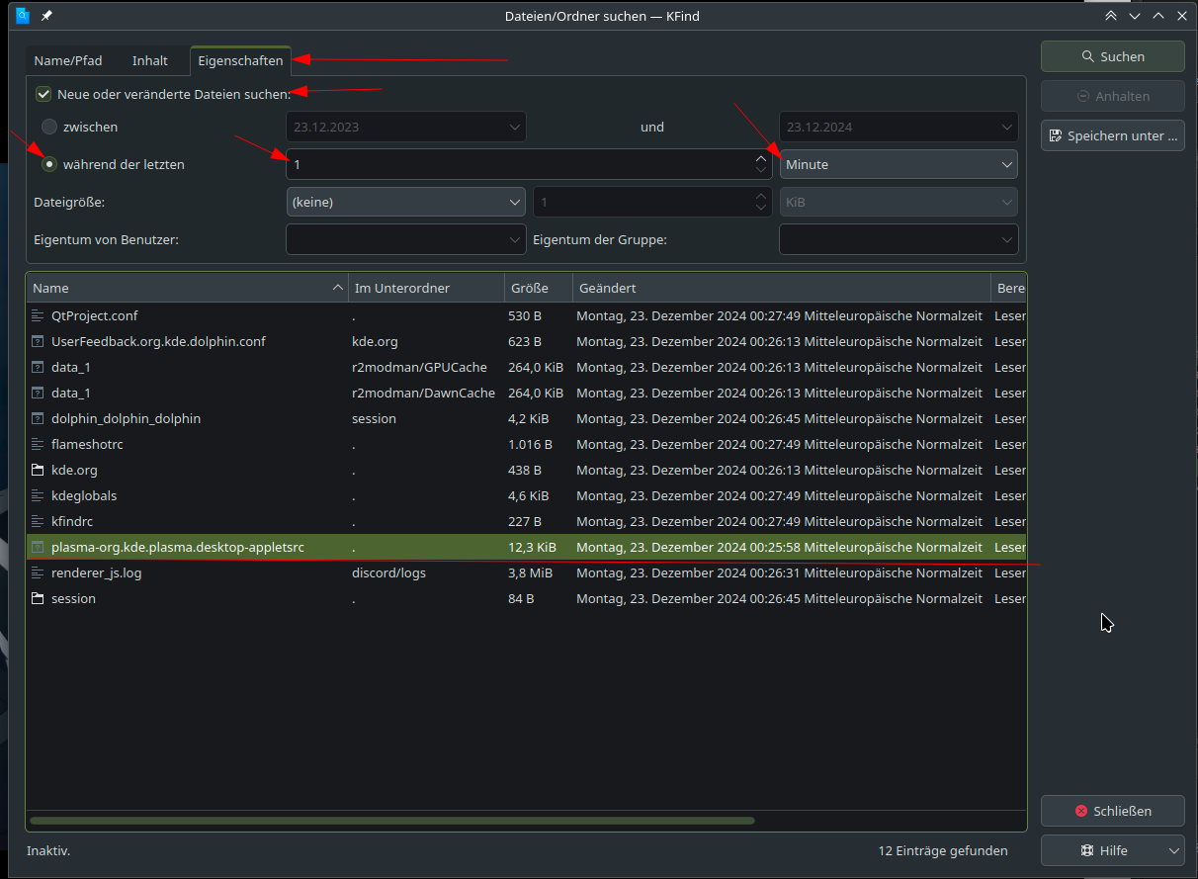This screenshot has width=1198, height=879.
Task: Click file icon of kdeglobals
Action: click(x=38, y=495)
